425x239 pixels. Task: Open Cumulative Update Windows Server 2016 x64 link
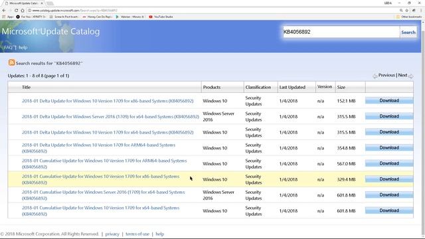click(104, 195)
